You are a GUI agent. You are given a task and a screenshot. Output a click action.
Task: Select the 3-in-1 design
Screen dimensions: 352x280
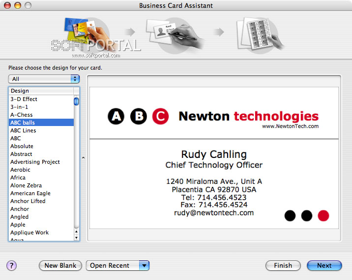41,107
